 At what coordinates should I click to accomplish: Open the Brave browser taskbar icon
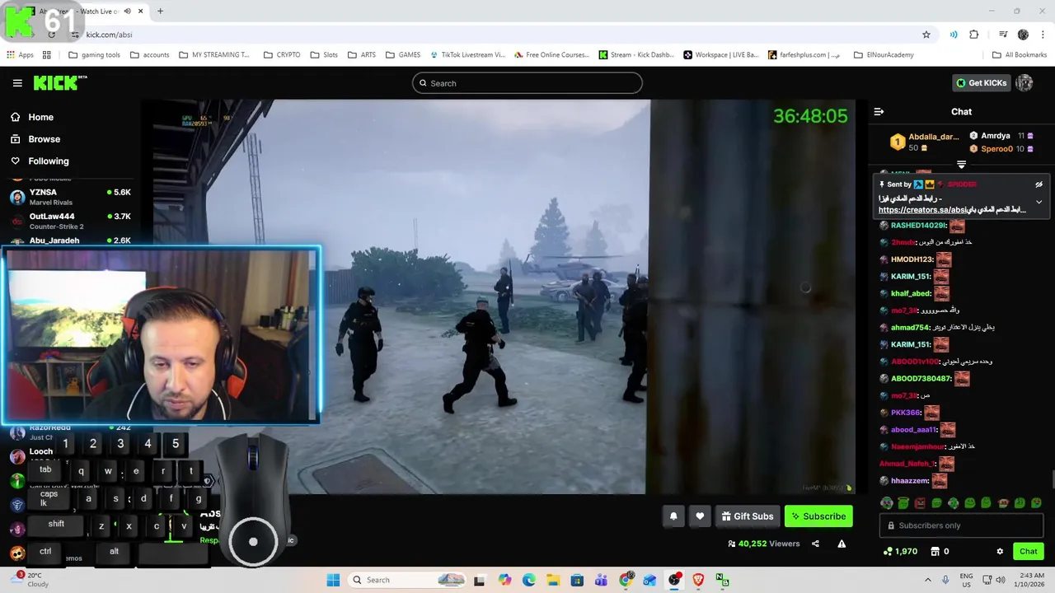[698, 580]
